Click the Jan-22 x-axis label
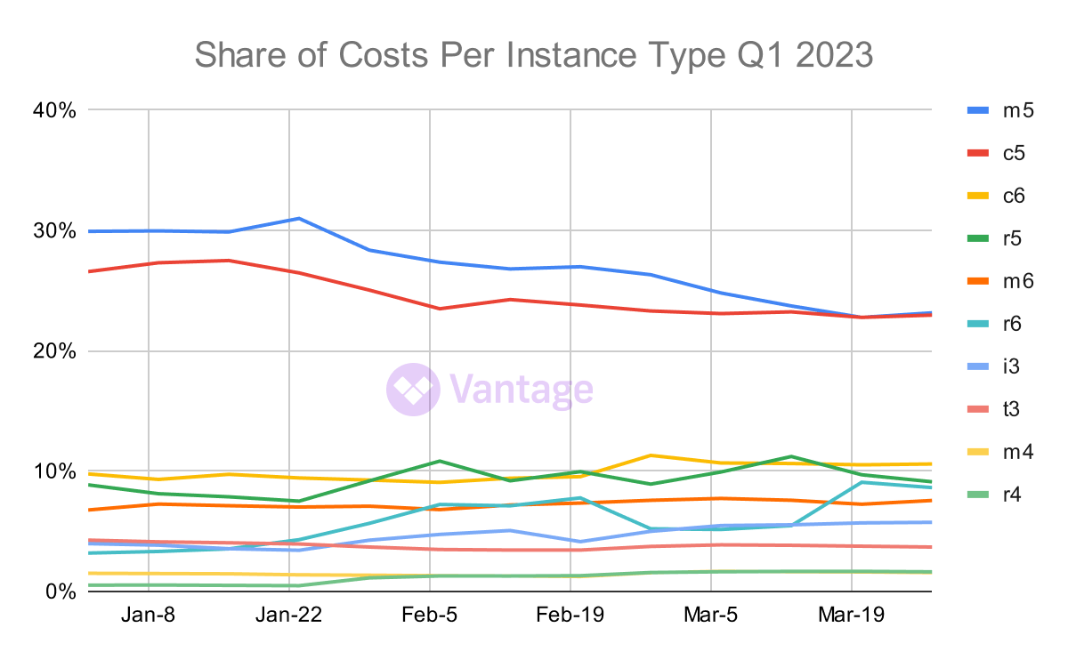Viewport: 1068px width, 660px height. (289, 616)
